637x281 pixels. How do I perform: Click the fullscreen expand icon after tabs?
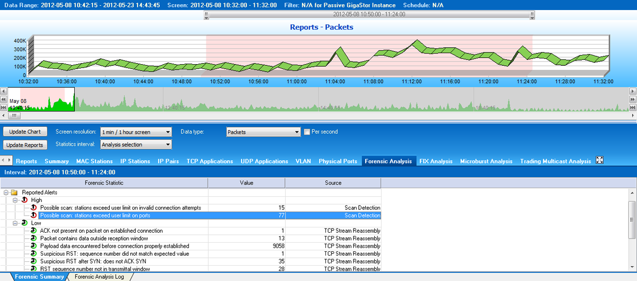pyautogui.click(x=600, y=161)
